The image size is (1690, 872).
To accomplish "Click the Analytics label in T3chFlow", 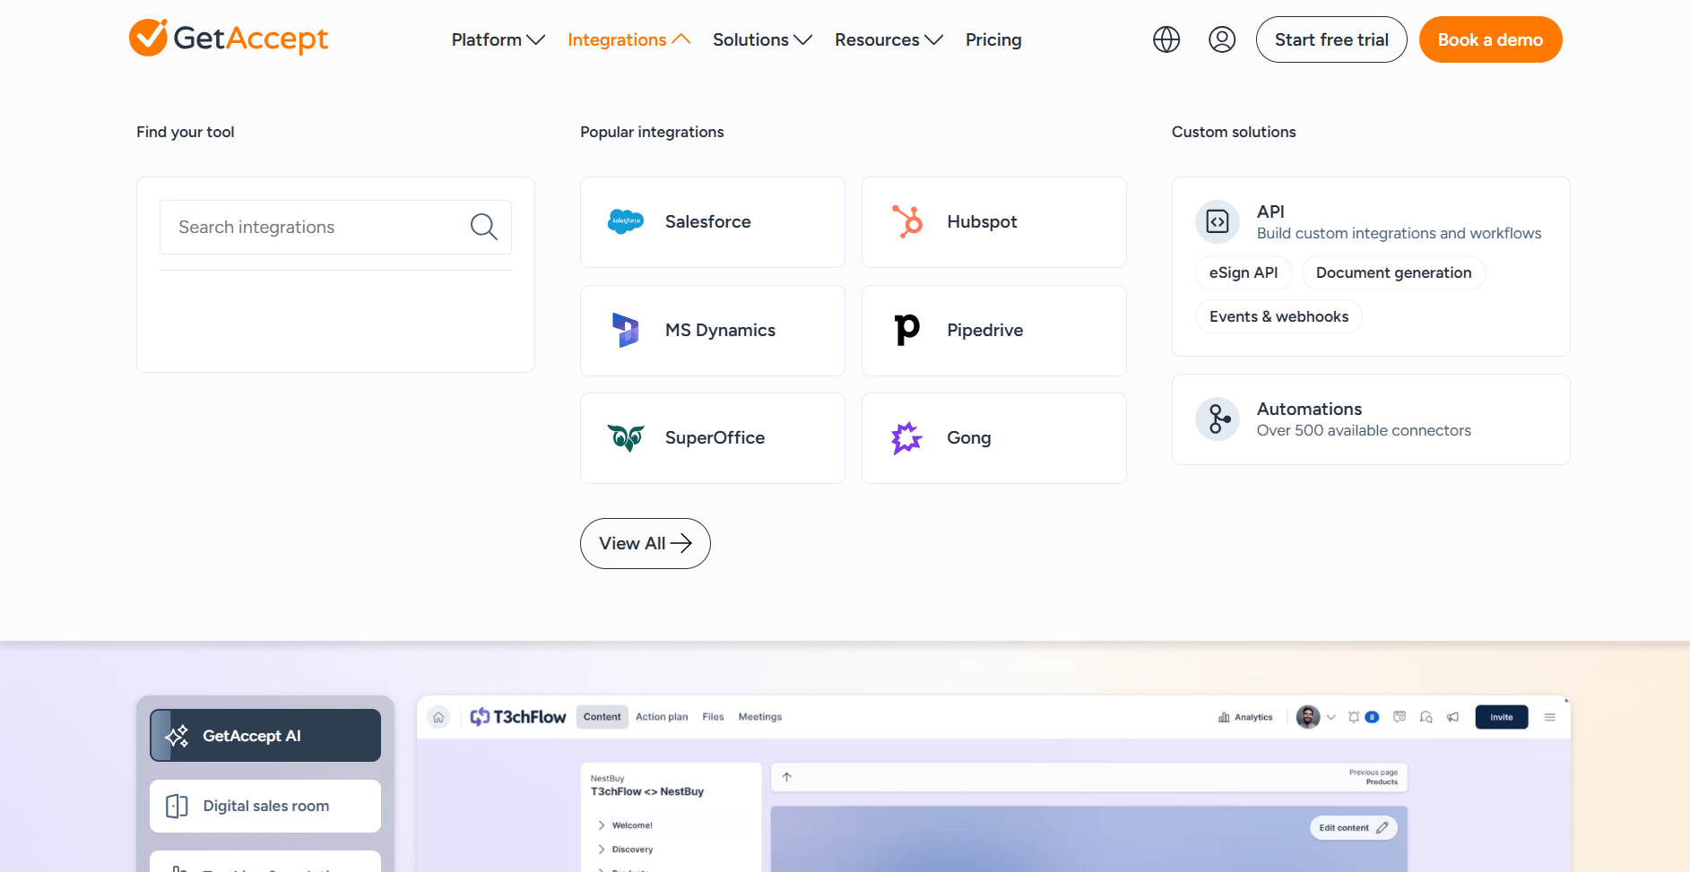I will [1253, 717].
